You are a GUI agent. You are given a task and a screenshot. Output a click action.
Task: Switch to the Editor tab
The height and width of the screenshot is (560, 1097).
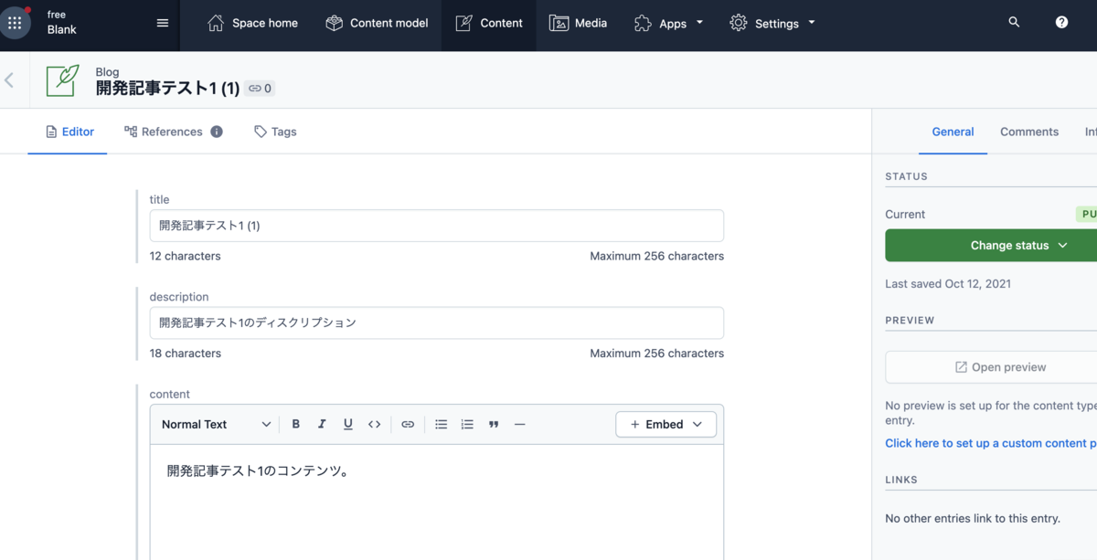[69, 132]
